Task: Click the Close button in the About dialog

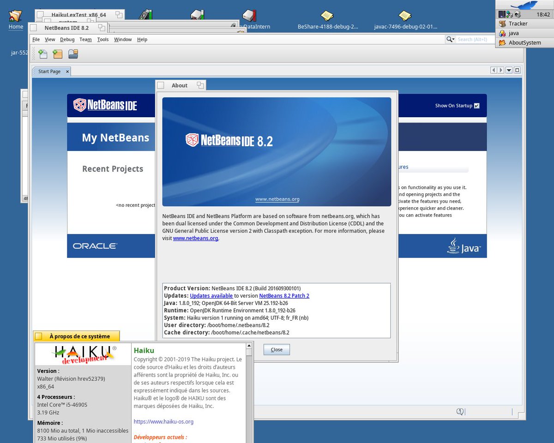Action: click(x=276, y=349)
